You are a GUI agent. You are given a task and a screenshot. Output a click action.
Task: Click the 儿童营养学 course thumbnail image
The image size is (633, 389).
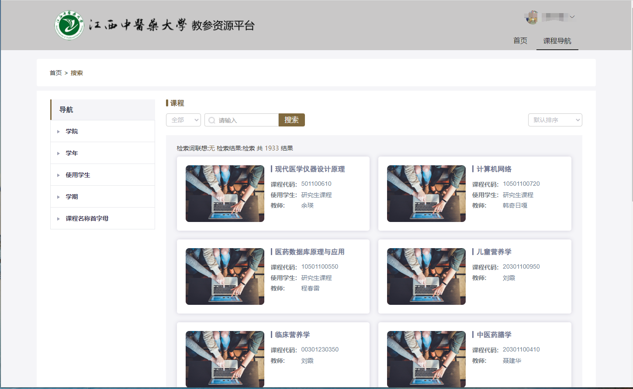426,276
